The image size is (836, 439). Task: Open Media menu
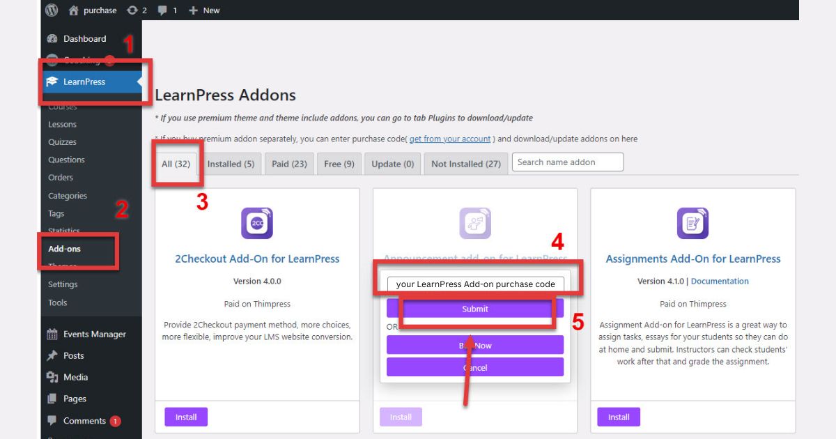(76, 377)
